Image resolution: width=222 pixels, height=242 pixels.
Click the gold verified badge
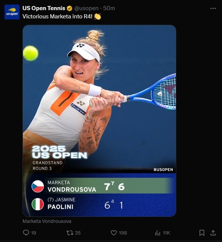pyautogui.click(x=70, y=8)
